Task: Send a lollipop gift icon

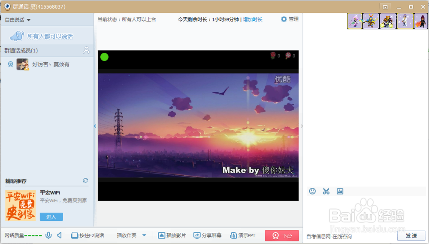Action: tap(288, 55)
